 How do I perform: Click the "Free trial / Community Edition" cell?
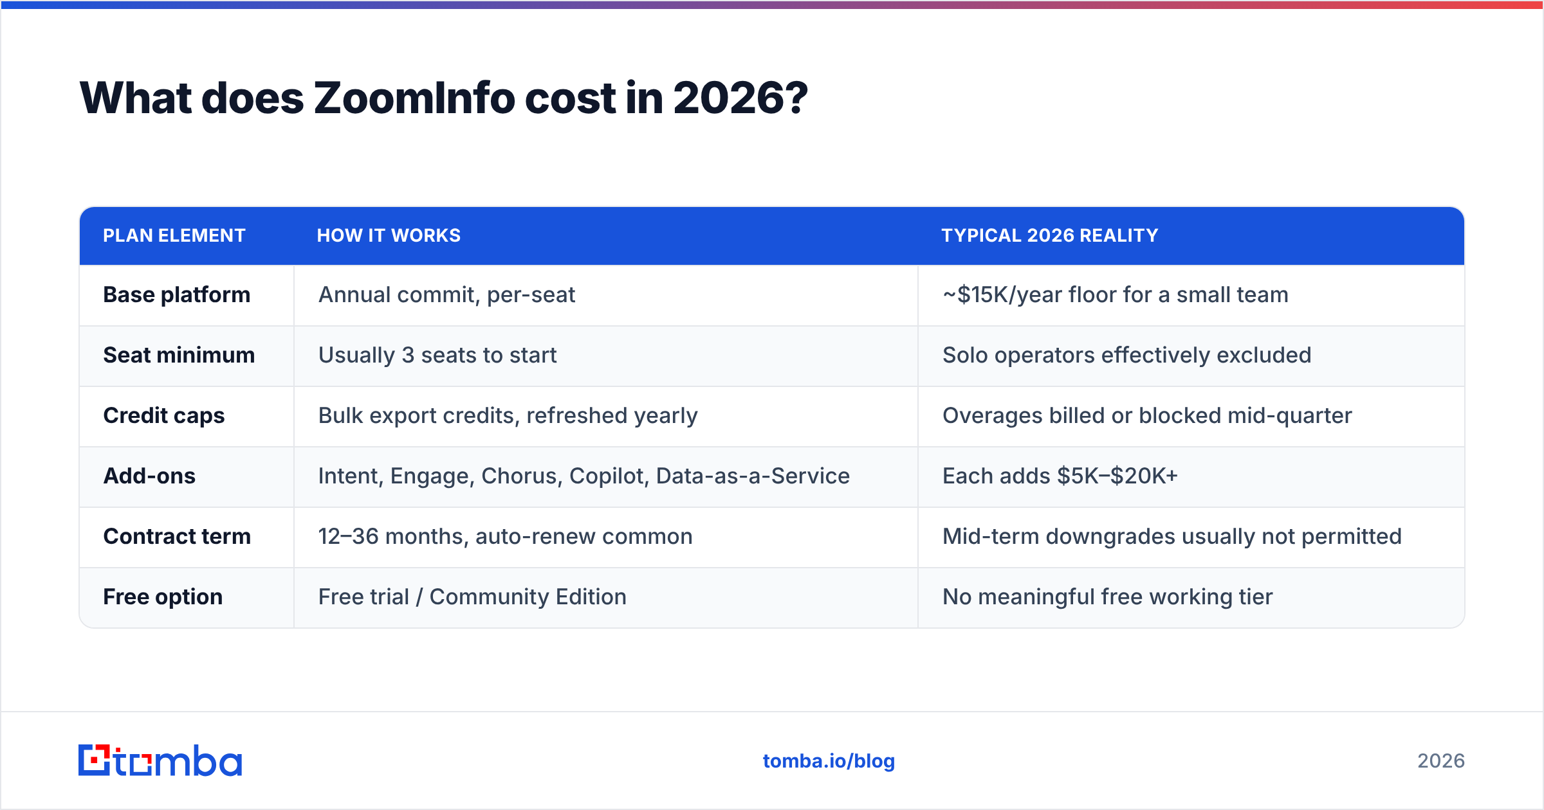[x=605, y=598]
